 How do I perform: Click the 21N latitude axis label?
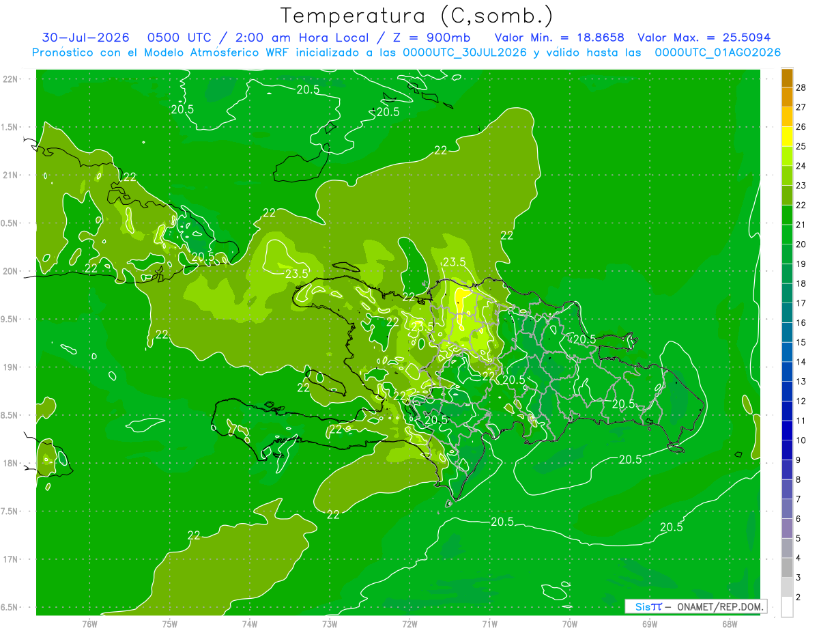12,175
